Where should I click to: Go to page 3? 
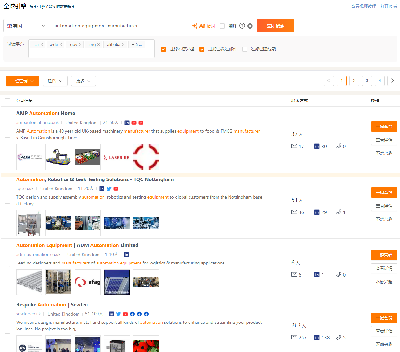point(367,81)
